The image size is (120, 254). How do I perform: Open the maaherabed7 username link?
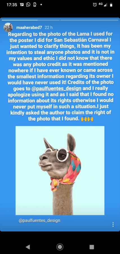(x=29, y=28)
